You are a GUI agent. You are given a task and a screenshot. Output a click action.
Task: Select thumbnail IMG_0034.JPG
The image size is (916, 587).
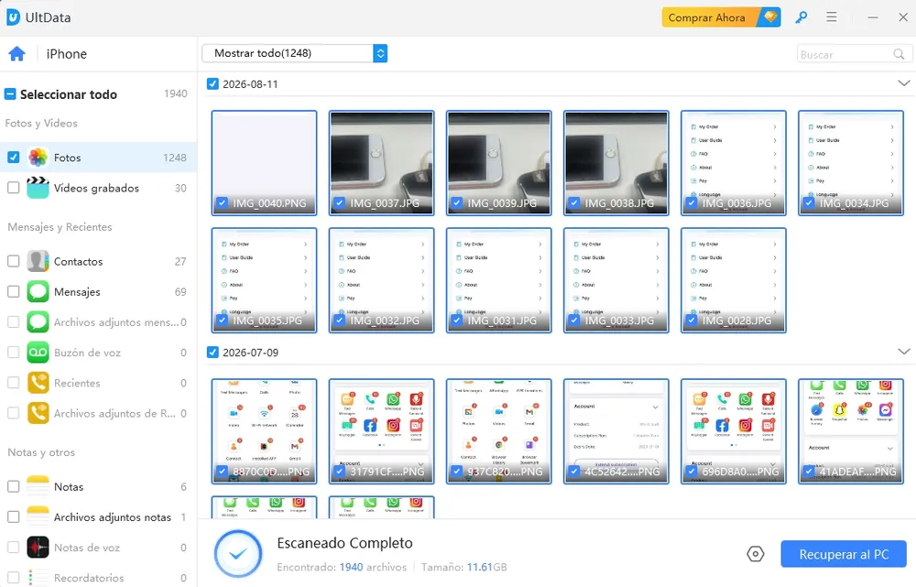pyautogui.click(x=851, y=163)
